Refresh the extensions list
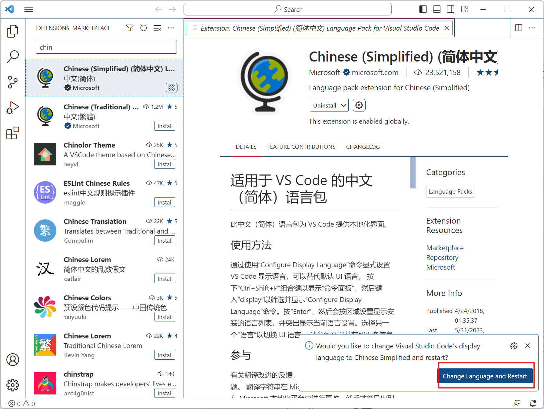The height and width of the screenshot is (409, 544). pyautogui.click(x=144, y=28)
